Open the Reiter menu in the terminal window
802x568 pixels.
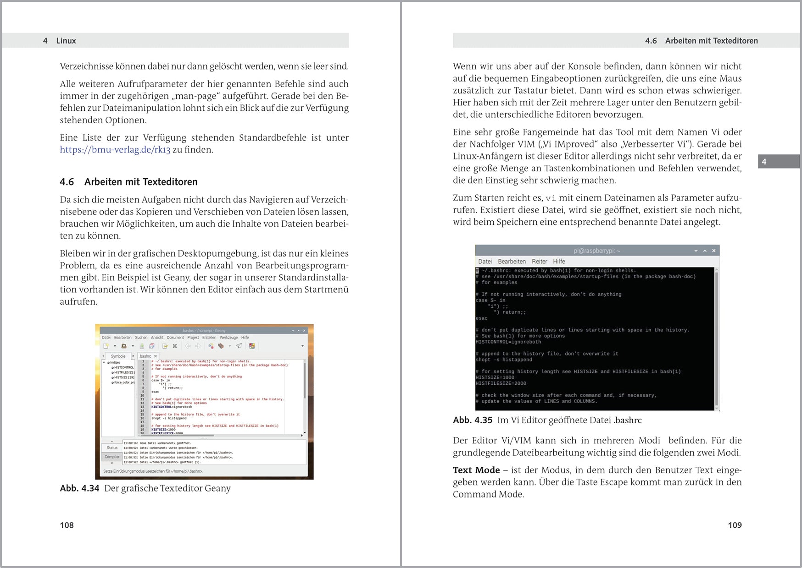click(x=540, y=261)
